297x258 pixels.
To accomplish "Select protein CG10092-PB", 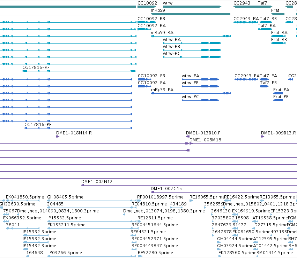I will click(x=151, y=76).
